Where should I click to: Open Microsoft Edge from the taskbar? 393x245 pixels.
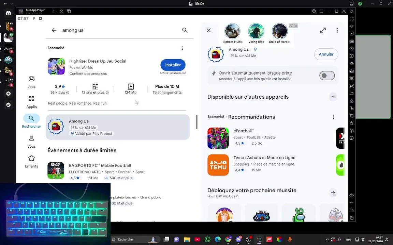218,240
